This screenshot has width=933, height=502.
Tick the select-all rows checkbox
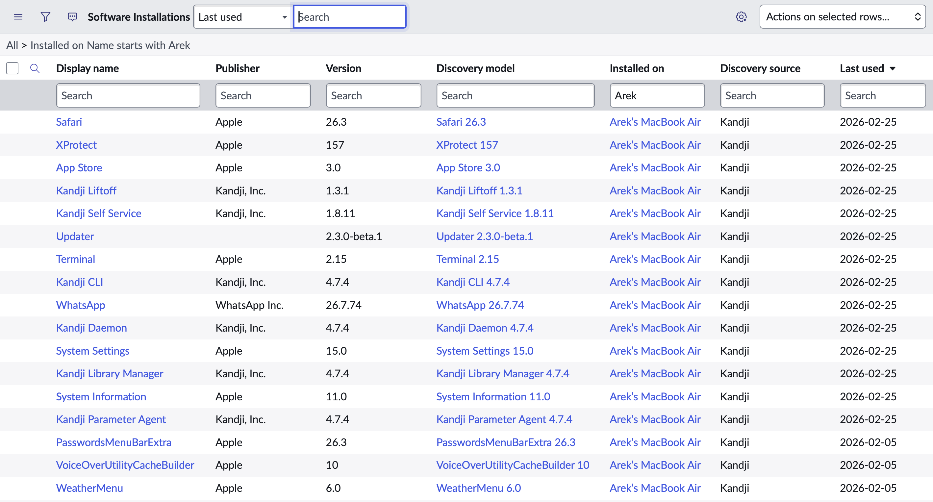click(12, 68)
